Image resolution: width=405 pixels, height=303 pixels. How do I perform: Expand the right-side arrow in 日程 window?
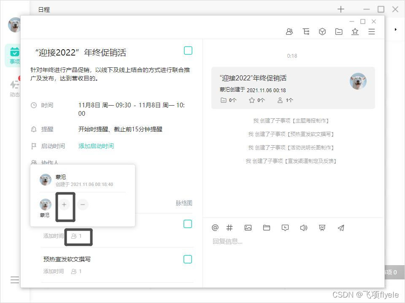(395, 29)
